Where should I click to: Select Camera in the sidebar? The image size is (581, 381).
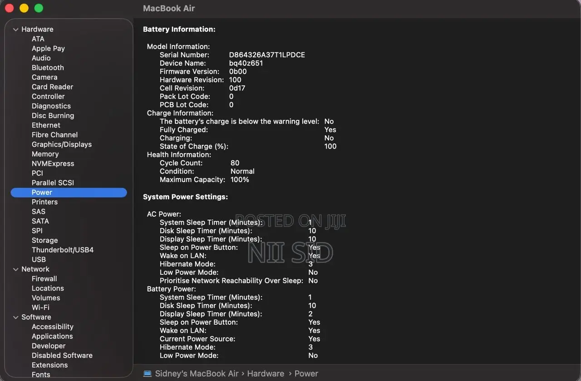point(44,77)
